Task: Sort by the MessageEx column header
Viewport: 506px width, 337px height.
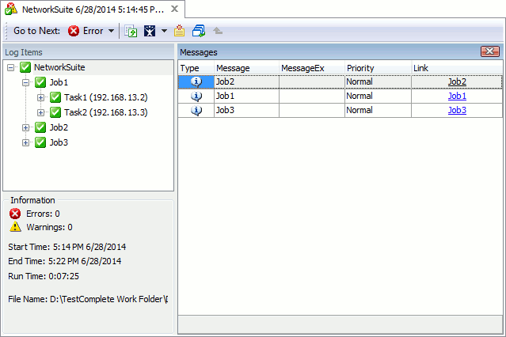Action: 312,68
